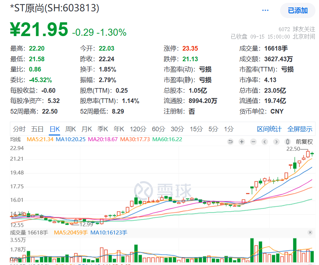The height and width of the screenshot is (265, 319).
Task: Open the three-dot more options menu
Action: (x=265, y=10)
